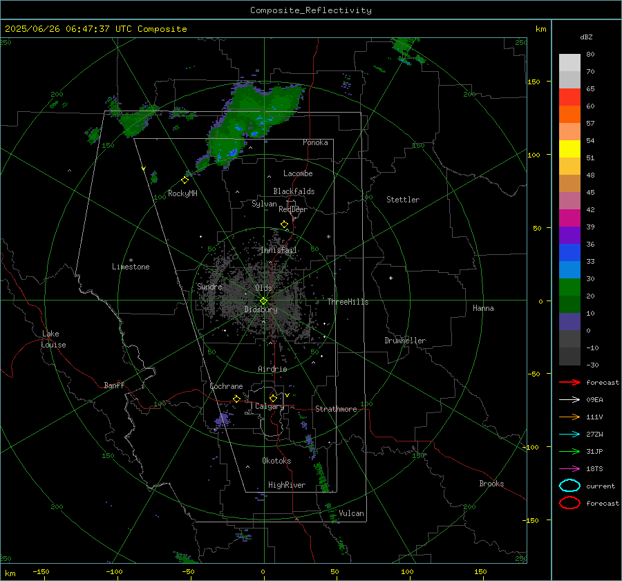The image size is (622, 581).
Task: Click the Innisfail label
Action: [279, 250]
